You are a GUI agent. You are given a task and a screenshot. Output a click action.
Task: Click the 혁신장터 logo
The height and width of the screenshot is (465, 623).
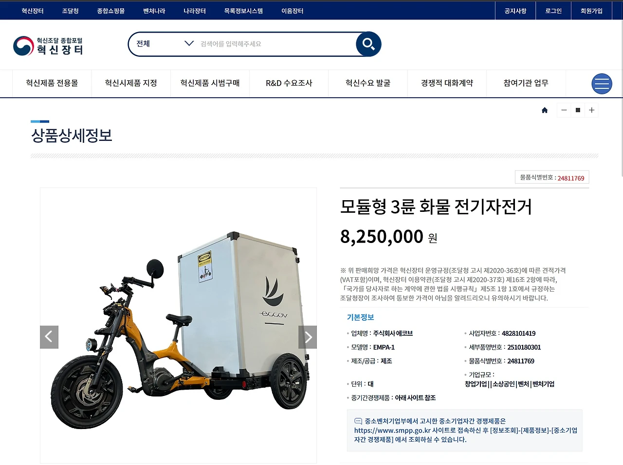click(x=48, y=46)
